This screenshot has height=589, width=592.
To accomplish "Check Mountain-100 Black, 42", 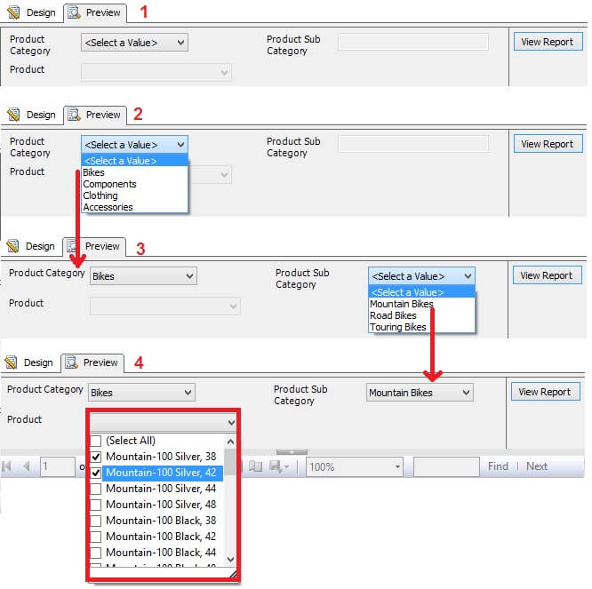I will (96, 537).
